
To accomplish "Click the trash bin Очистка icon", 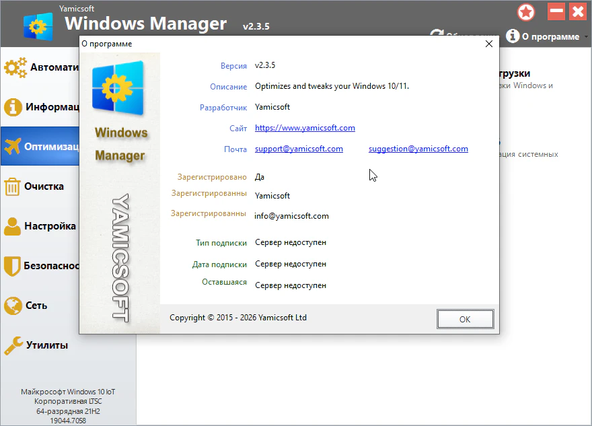I will 13,186.
